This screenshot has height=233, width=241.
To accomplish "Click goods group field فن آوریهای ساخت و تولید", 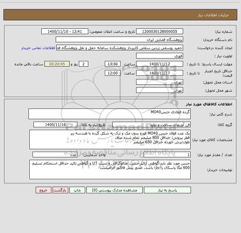I will coord(151,124).
